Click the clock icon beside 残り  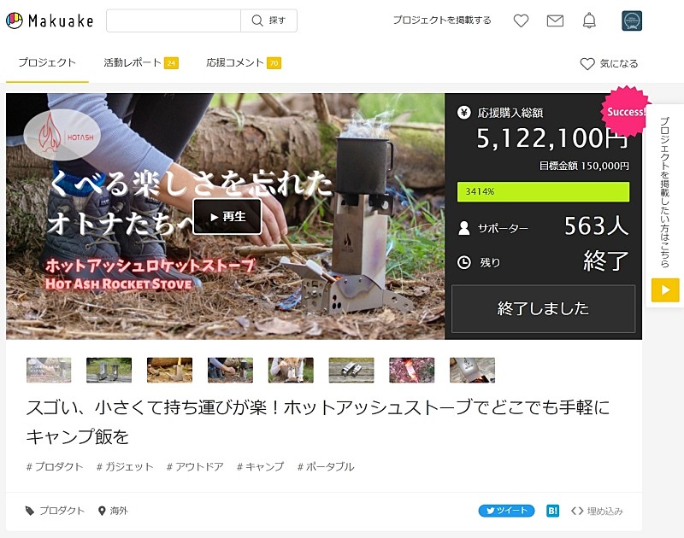[463, 262]
